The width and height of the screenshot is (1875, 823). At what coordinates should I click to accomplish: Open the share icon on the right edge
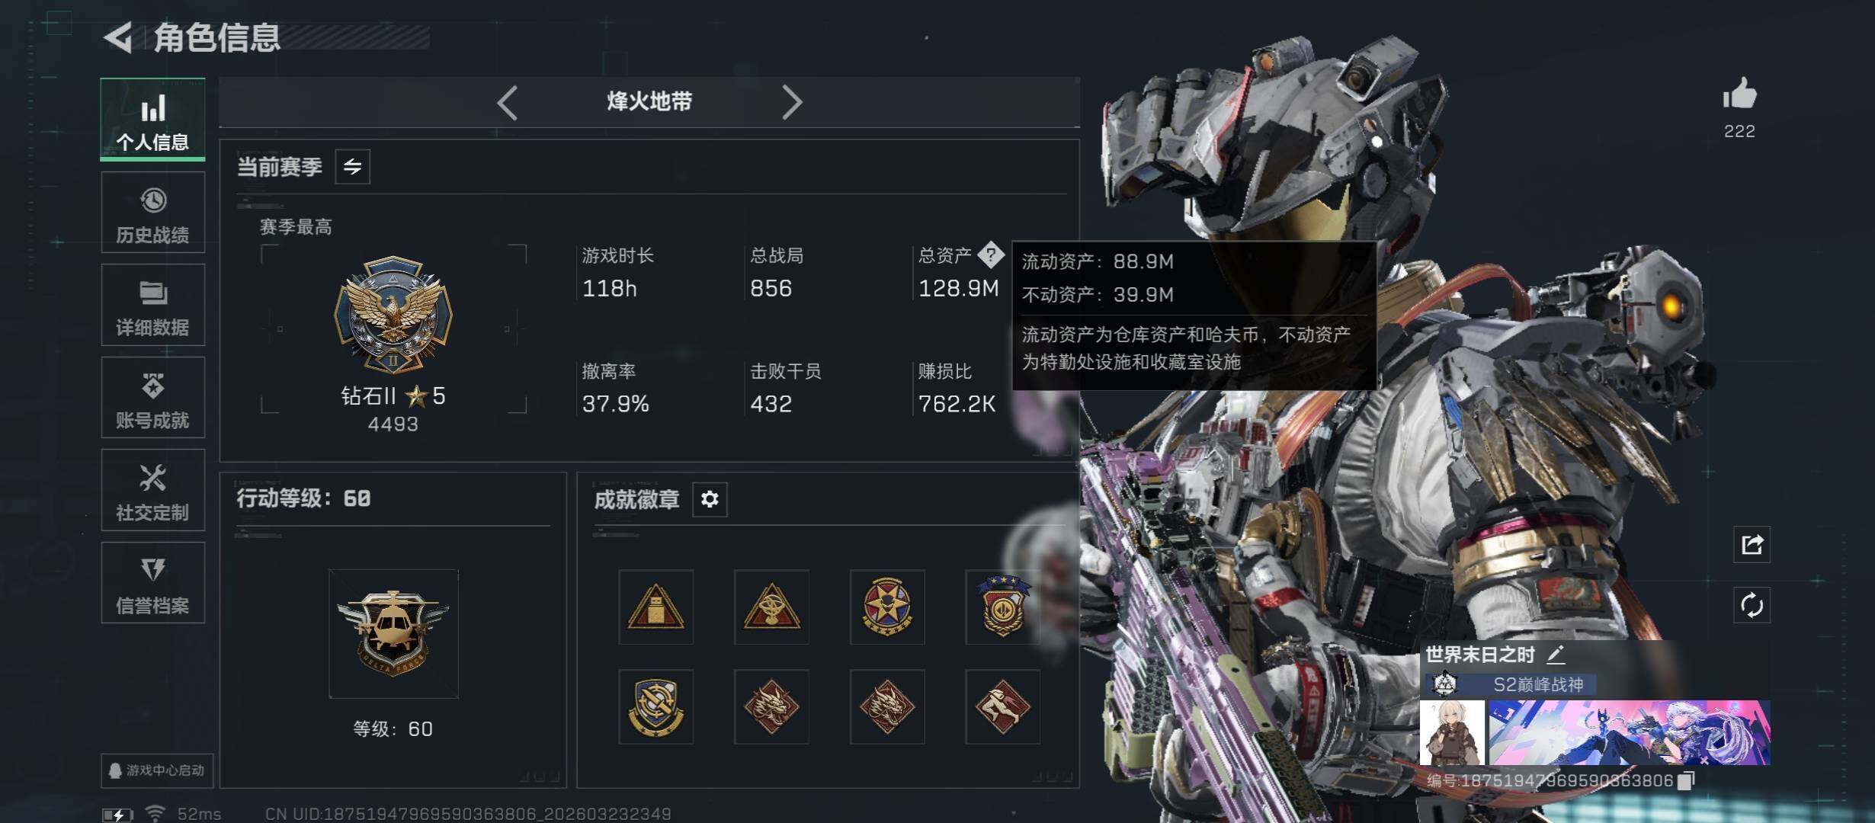(1752, 544)
